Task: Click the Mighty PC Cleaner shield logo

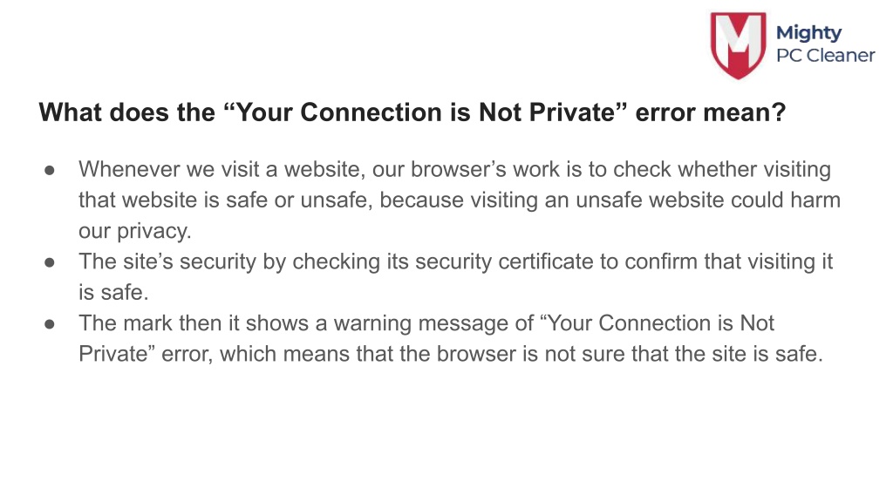Action: coord(738,45)
